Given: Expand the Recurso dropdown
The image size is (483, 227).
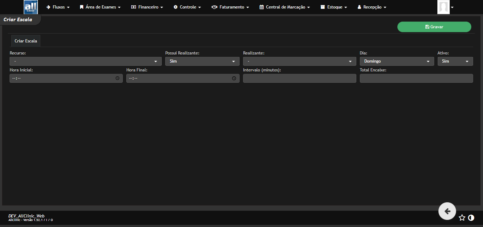Looking at the screenshot, I should click(86, 62).
